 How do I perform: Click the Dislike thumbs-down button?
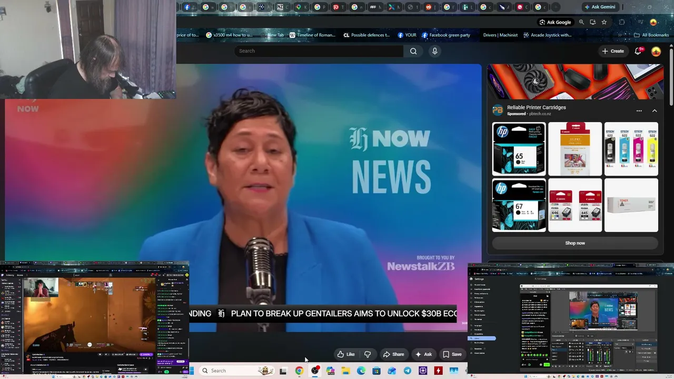coord(368,354)
